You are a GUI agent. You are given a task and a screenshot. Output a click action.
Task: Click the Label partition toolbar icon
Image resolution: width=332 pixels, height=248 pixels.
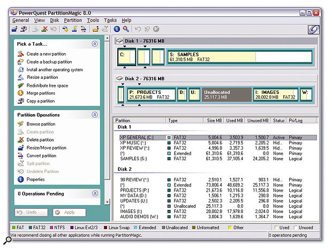(x=65, y=29)
